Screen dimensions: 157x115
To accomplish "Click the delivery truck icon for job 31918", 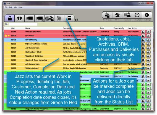I will coord(143,32).
